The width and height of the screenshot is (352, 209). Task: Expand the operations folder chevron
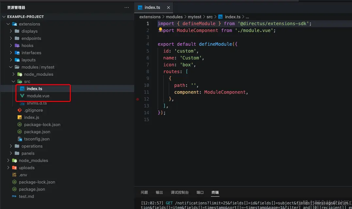11,146
